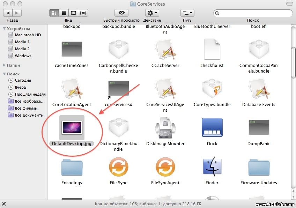Select the Windows volume in sidebar

[x=20, y=56]
